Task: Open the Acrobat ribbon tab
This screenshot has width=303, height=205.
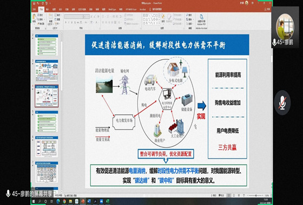Action: pyautogui.click(x=143, y=9)
